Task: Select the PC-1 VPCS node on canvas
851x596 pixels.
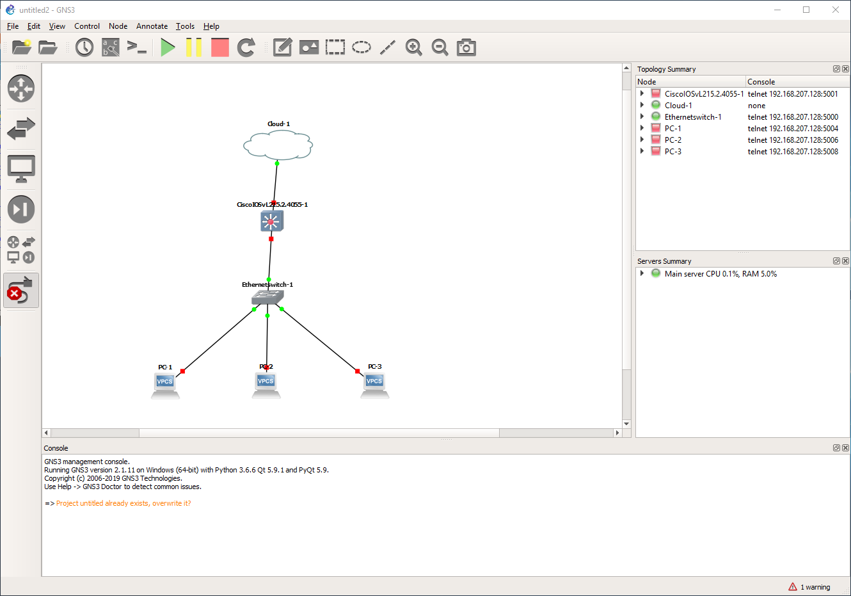Action: click(x=165, y=387)
